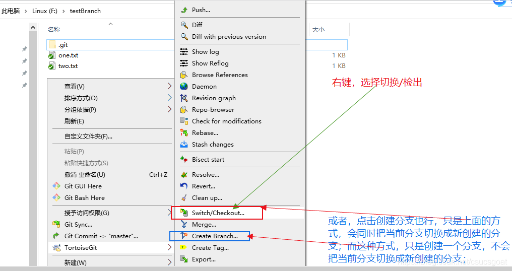Click the Revert arrow icon
Viewport: 512px width, 271px height.
184,186
